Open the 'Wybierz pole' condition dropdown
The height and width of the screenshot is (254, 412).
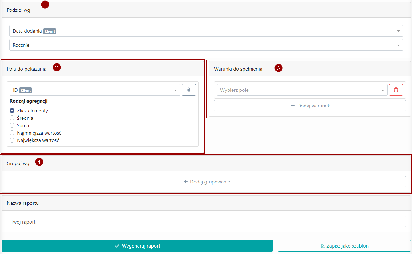pos(302,90)
